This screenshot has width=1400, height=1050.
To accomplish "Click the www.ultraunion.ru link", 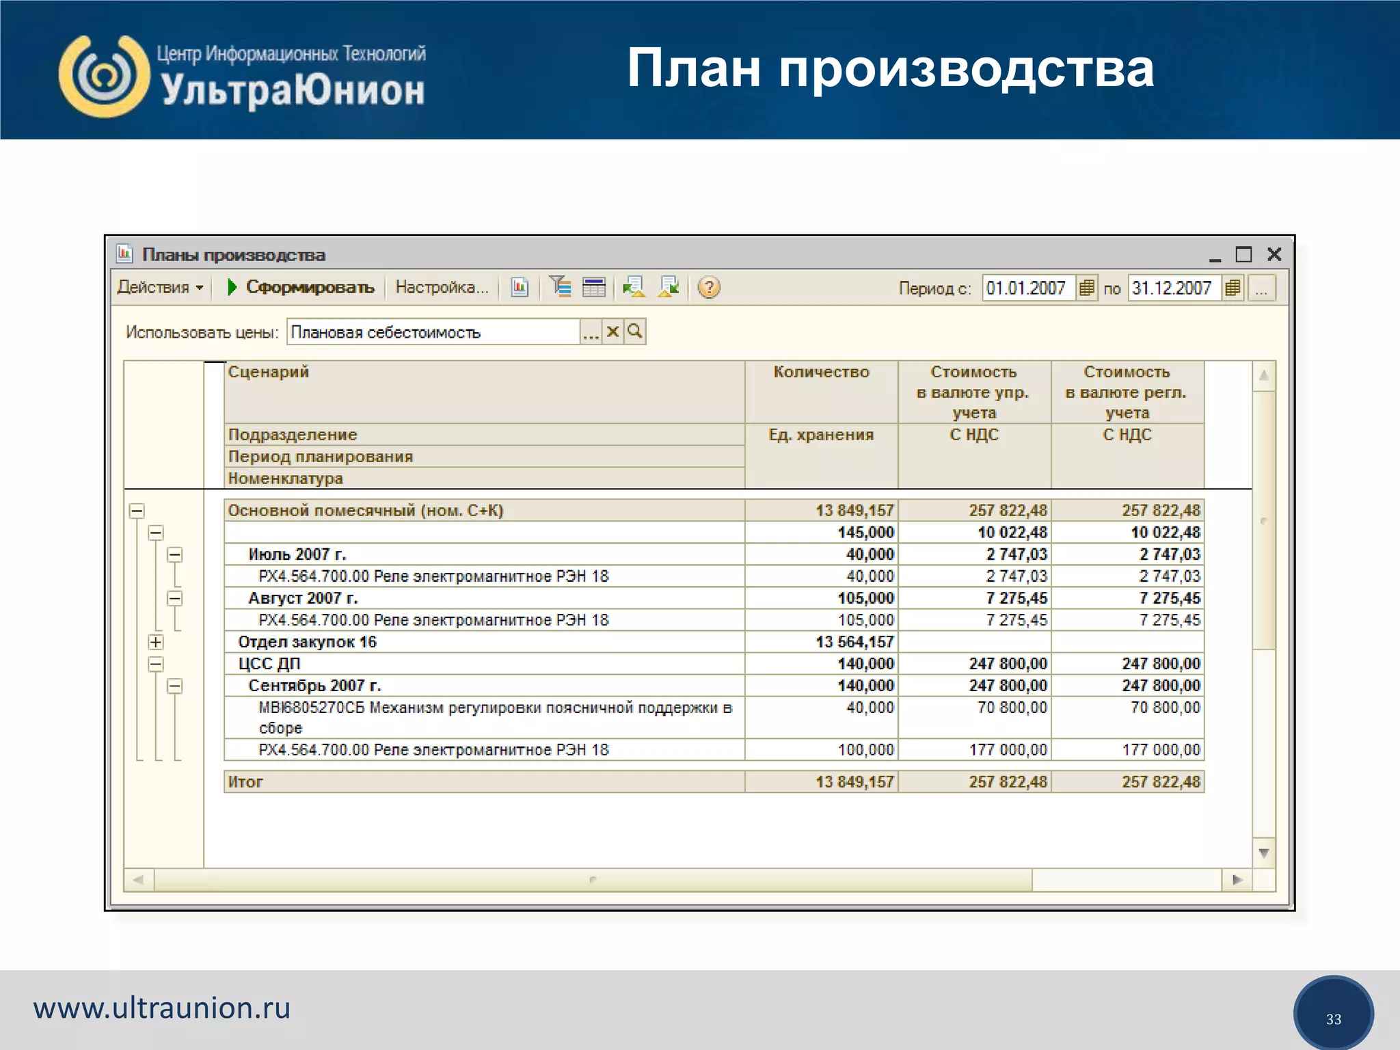I will coord(162,1008).
